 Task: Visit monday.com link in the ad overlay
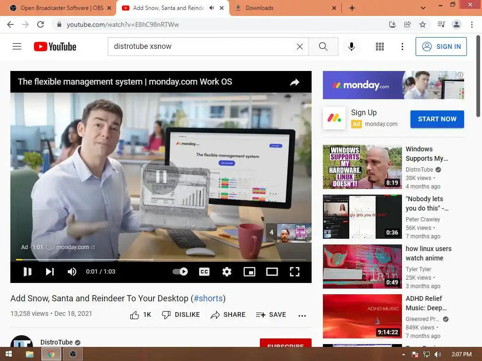[x=75, y=247]
